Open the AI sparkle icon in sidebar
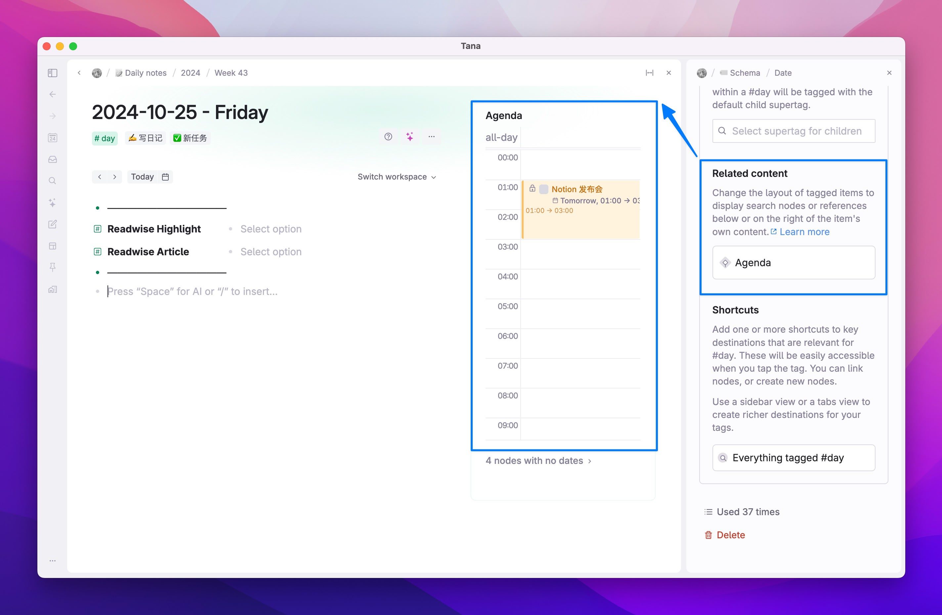 pos(52,203)
